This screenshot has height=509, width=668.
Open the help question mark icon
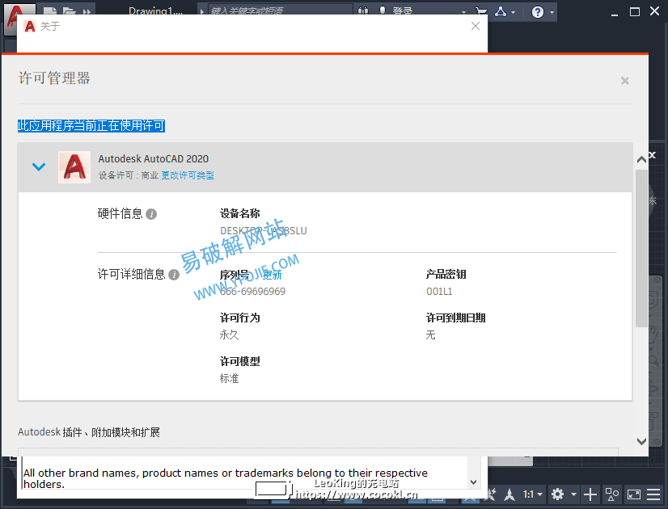(538, 12)
